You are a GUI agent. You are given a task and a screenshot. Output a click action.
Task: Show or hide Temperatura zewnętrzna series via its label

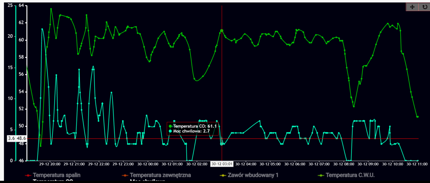pyautogui.click(x=160, y=175)
